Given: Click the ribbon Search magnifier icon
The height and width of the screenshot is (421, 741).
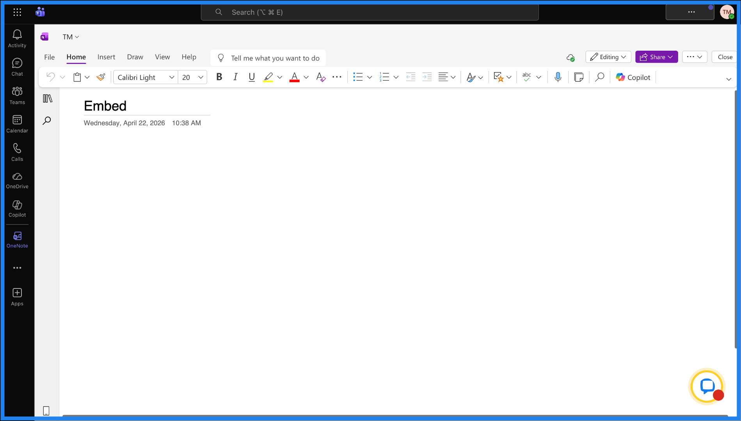Looking at the screenshot, I should tap(599, 77).
